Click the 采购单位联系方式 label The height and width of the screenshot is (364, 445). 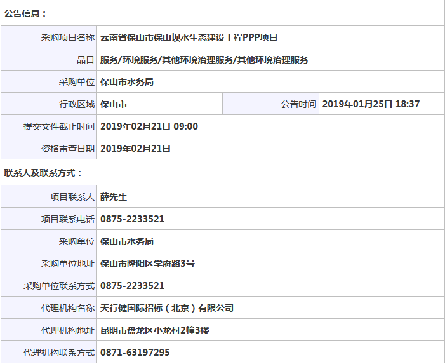click(59, 286)
